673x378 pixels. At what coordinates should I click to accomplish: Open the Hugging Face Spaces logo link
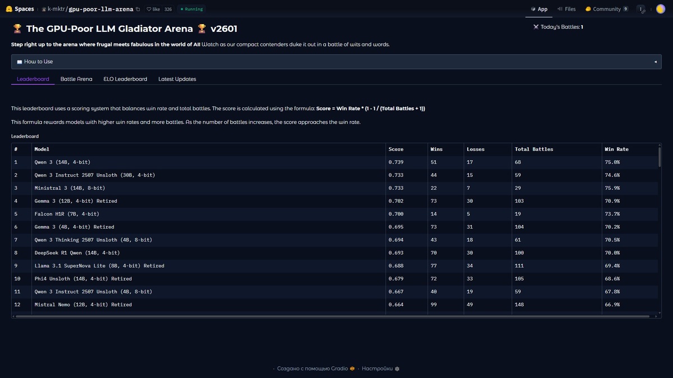click(x=20, y=9)
